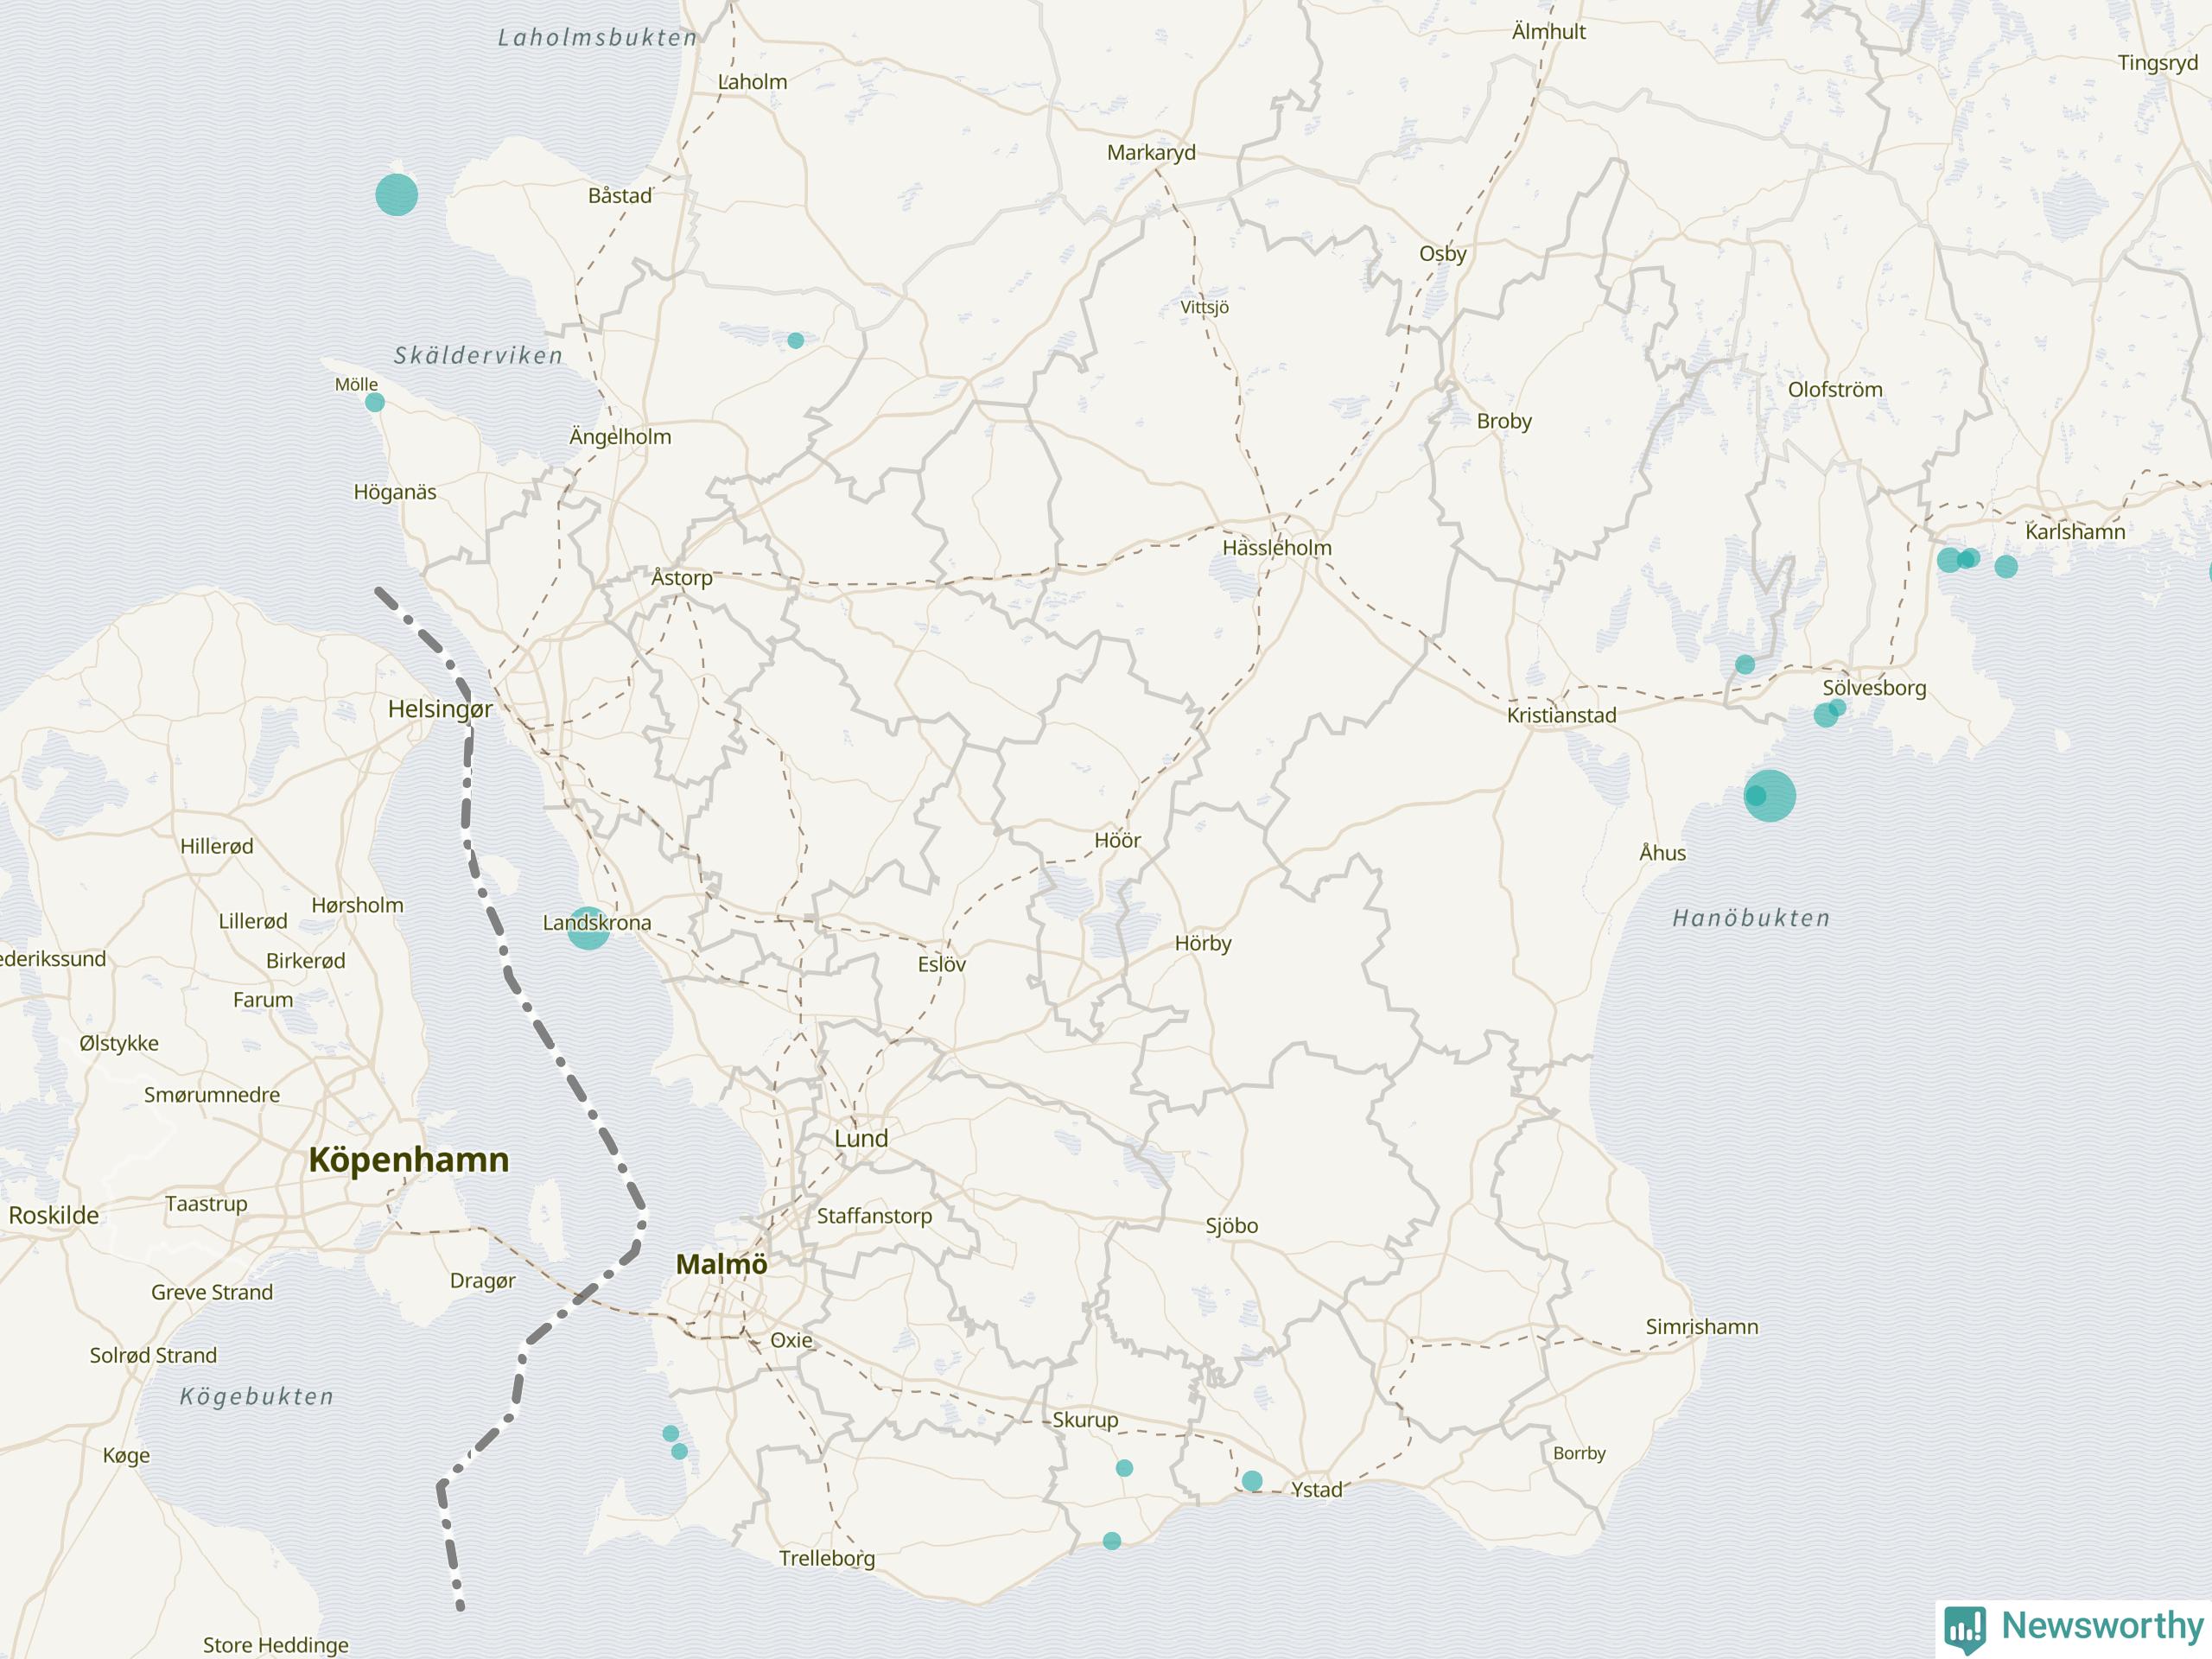
Task: Select the Osby label
Action: [x=1443, y=253]
